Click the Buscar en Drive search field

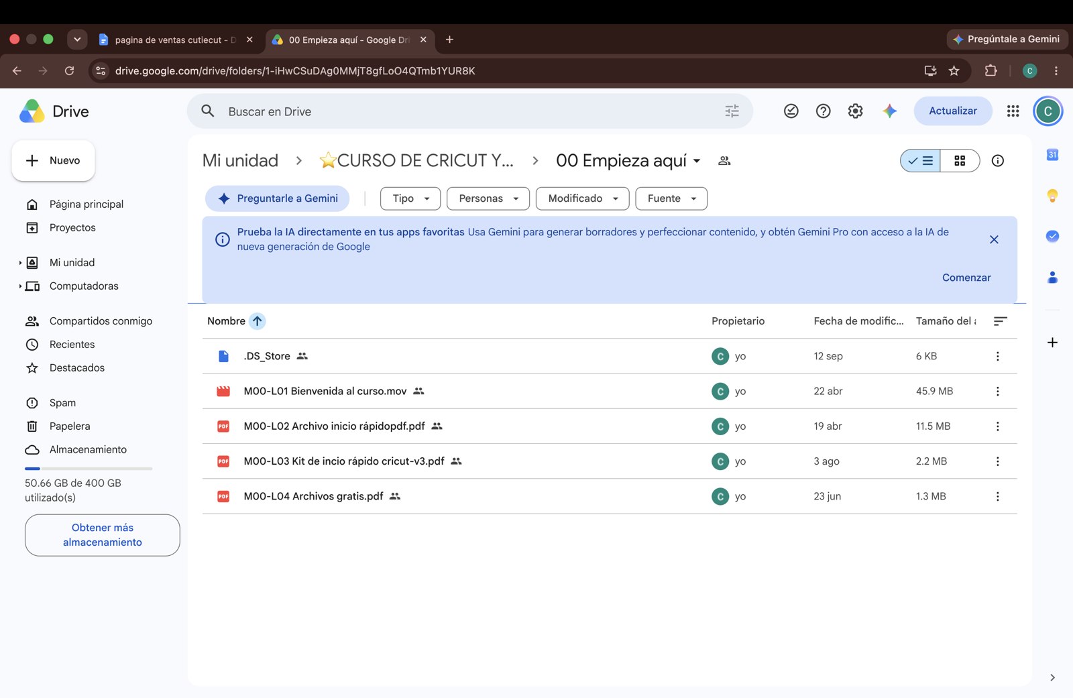click(x=469, y=111)
